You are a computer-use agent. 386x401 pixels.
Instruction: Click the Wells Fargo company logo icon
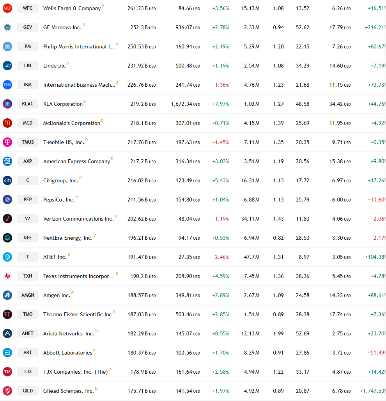[x=7, y=8]
